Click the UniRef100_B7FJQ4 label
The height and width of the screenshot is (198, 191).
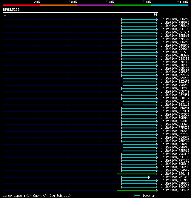point(175,39)
